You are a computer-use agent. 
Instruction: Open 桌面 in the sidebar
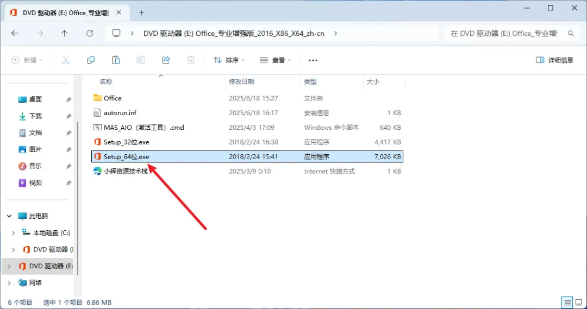(x=35, y=99)
